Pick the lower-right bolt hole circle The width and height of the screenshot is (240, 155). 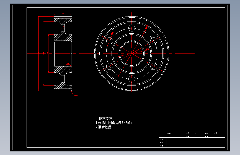[x=154, y=66]
